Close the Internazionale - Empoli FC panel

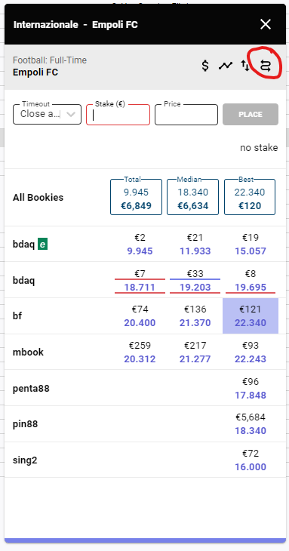[x=266, y=24]
